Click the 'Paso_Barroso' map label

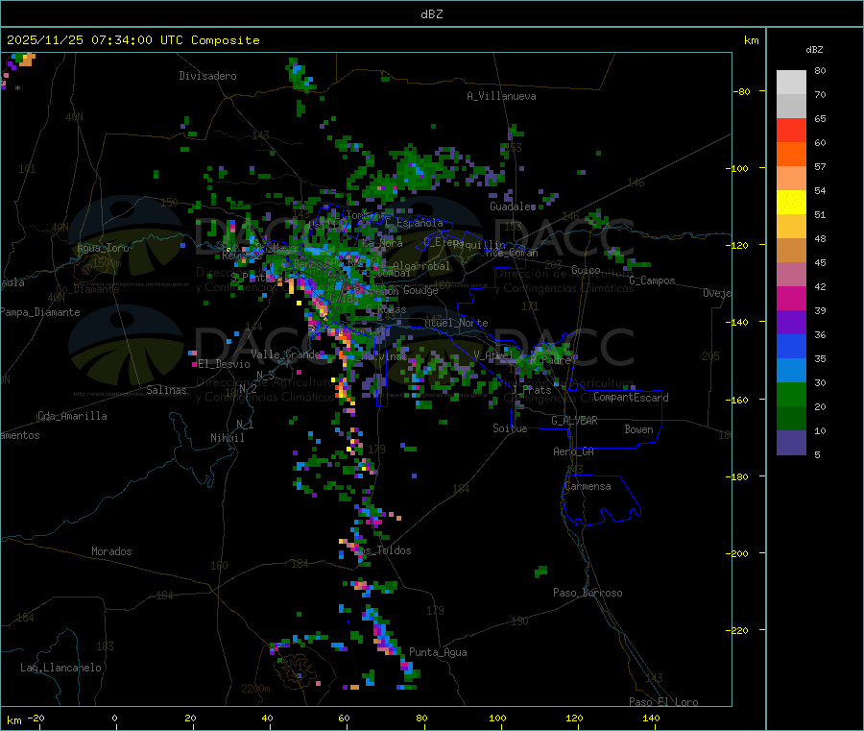coord(588,593)
